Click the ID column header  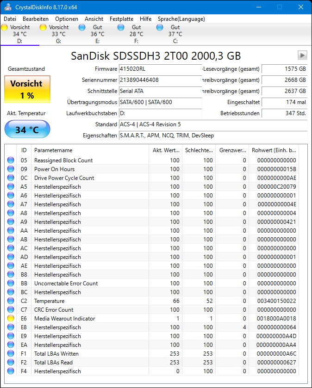[24, 150]
